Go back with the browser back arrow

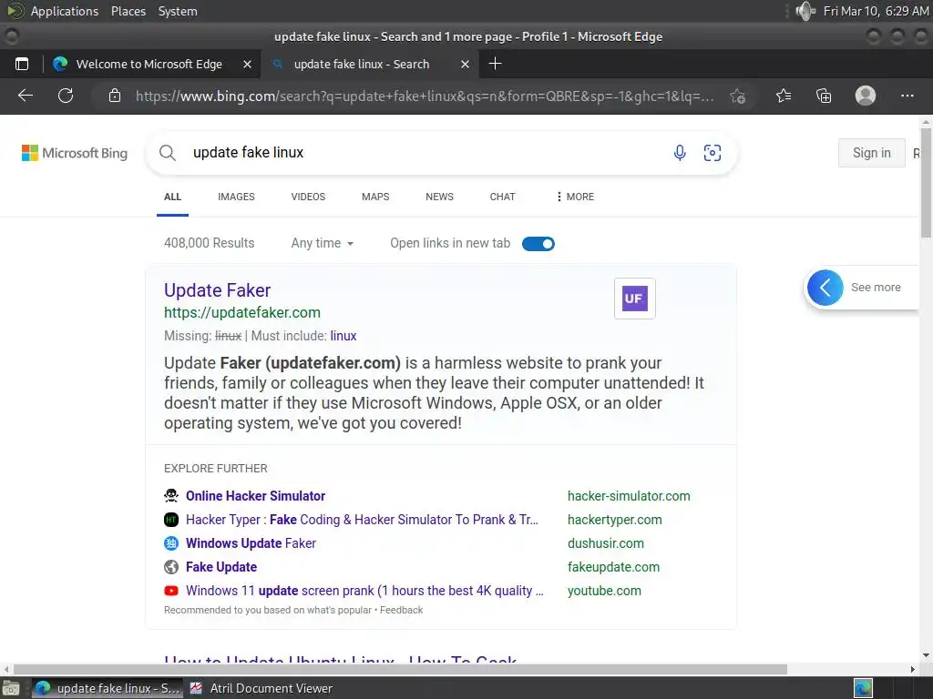point(26,95)
